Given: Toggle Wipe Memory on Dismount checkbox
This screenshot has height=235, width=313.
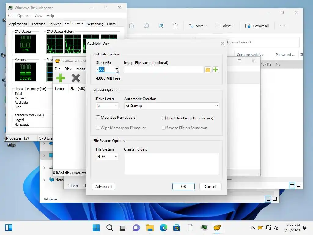Looking at the screenshot, I should [x=98, y=128].
